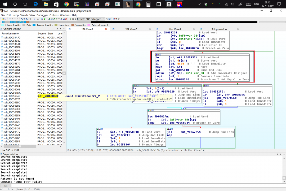Image resolution: width=286 pixels, height=191 pixels.
Task: Open the Calculator from the Windows taskbar
Action: 148,4
